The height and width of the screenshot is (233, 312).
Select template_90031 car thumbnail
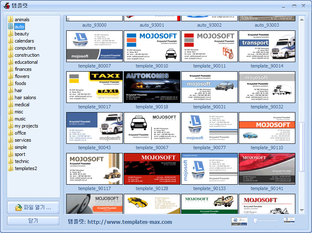click(x=210, y=87)
